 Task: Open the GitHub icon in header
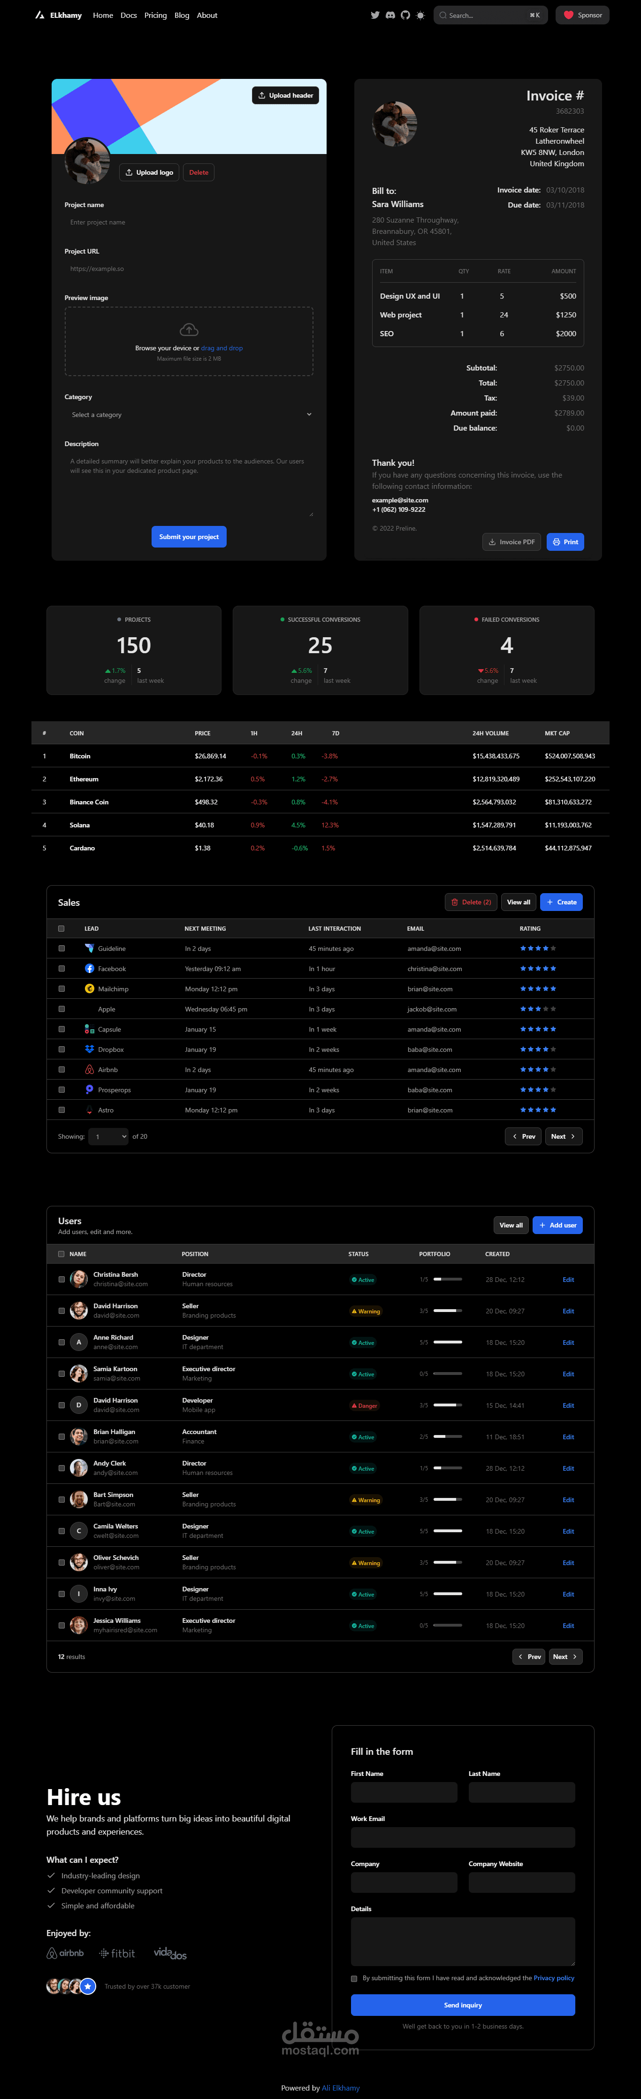pyautogui.click(x=405, y=15)
